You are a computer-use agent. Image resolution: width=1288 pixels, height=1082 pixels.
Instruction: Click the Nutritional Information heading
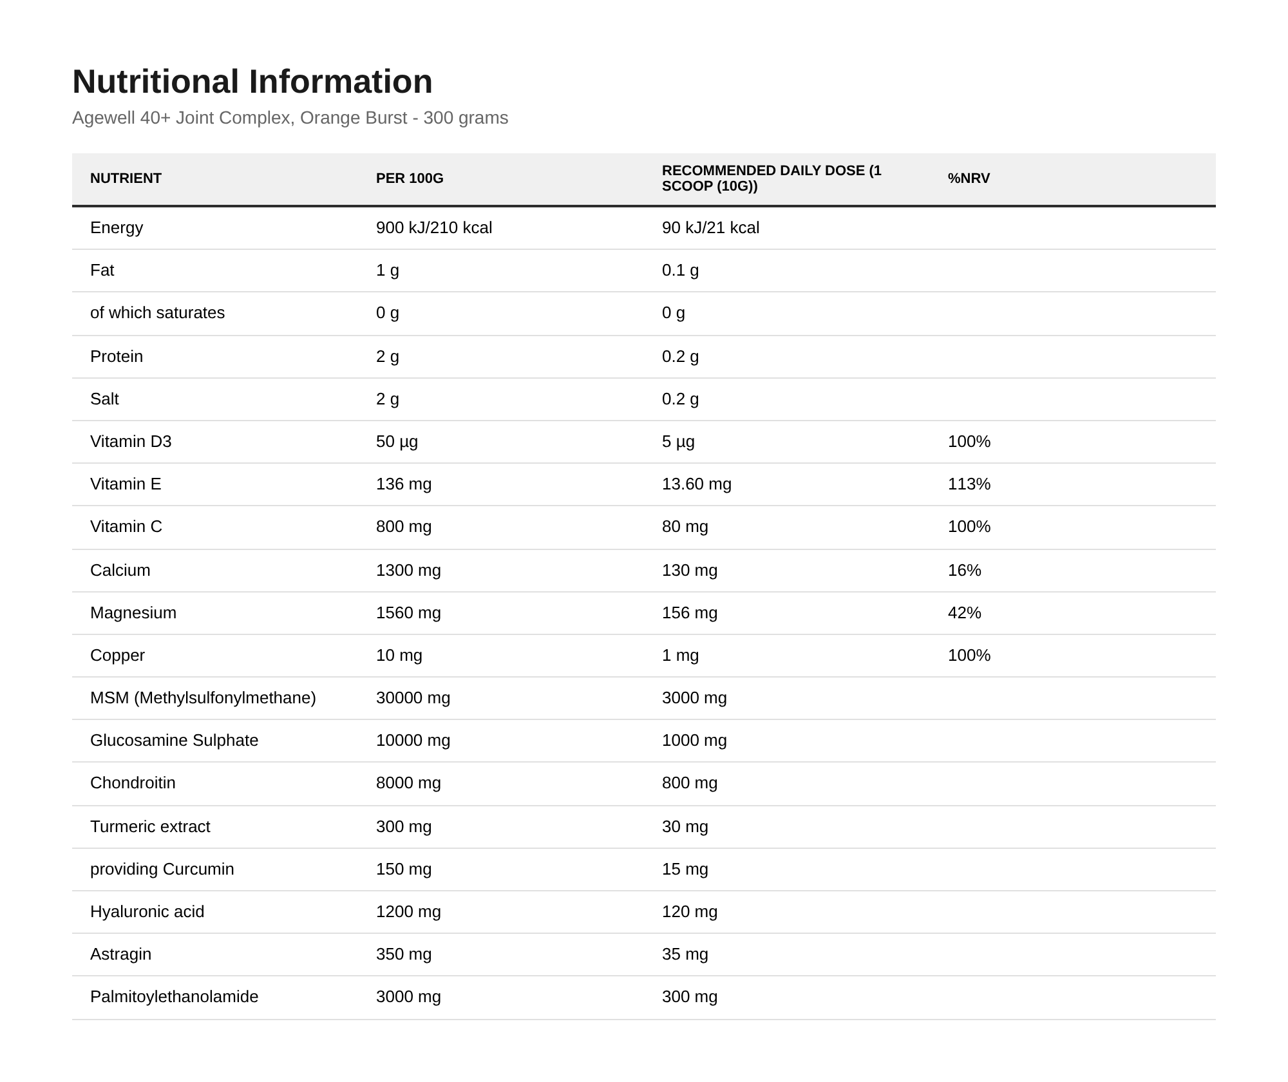click(x=252, y=82)
